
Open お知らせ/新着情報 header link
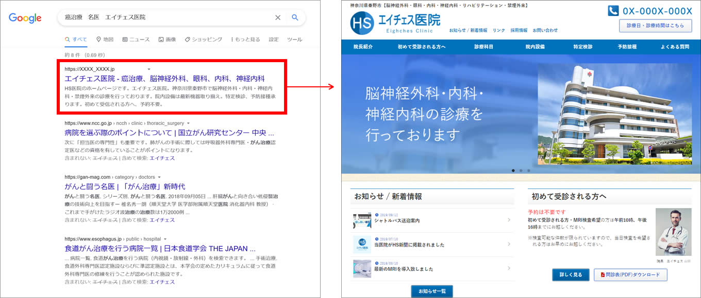tap(468, 30)
